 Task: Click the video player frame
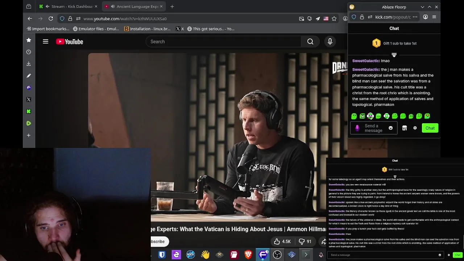217,137
